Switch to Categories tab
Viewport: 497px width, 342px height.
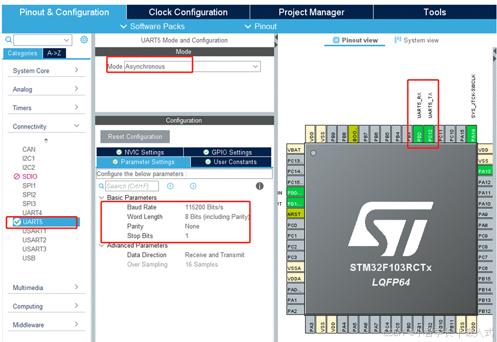coord(22,53)
